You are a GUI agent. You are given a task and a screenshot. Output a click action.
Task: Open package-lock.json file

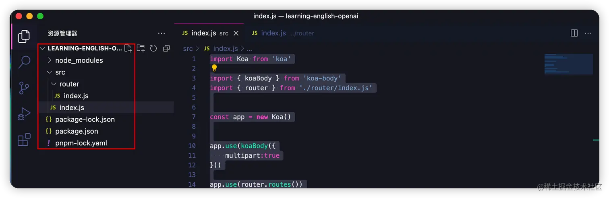point(85,120)
